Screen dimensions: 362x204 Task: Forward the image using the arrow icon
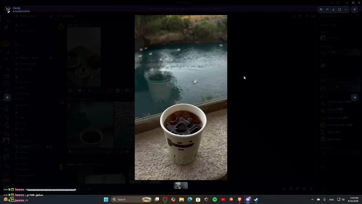pos(327,9)
